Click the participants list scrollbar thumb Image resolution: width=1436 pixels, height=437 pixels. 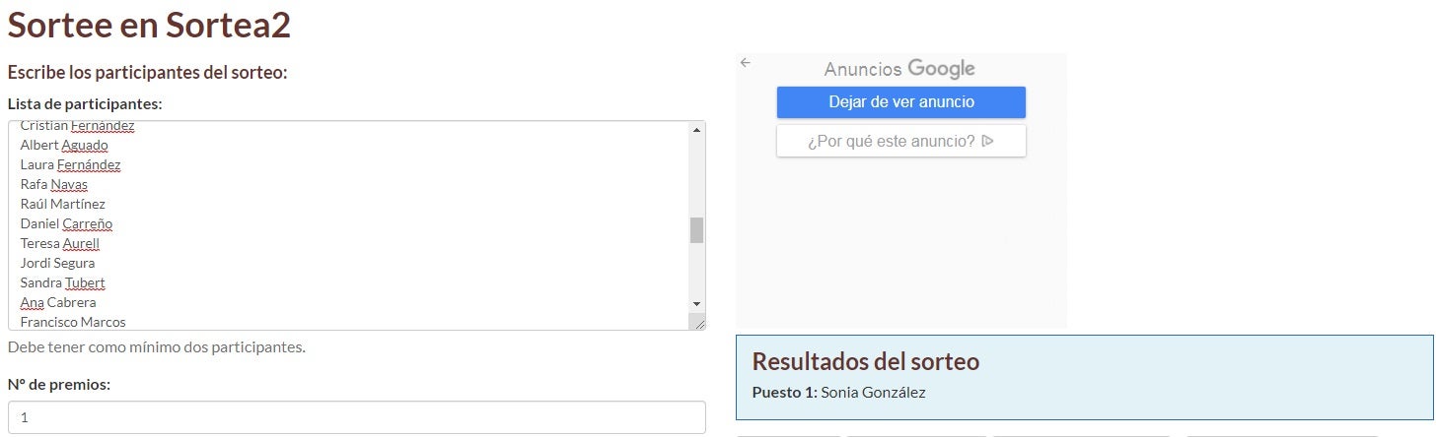[696, 230]
